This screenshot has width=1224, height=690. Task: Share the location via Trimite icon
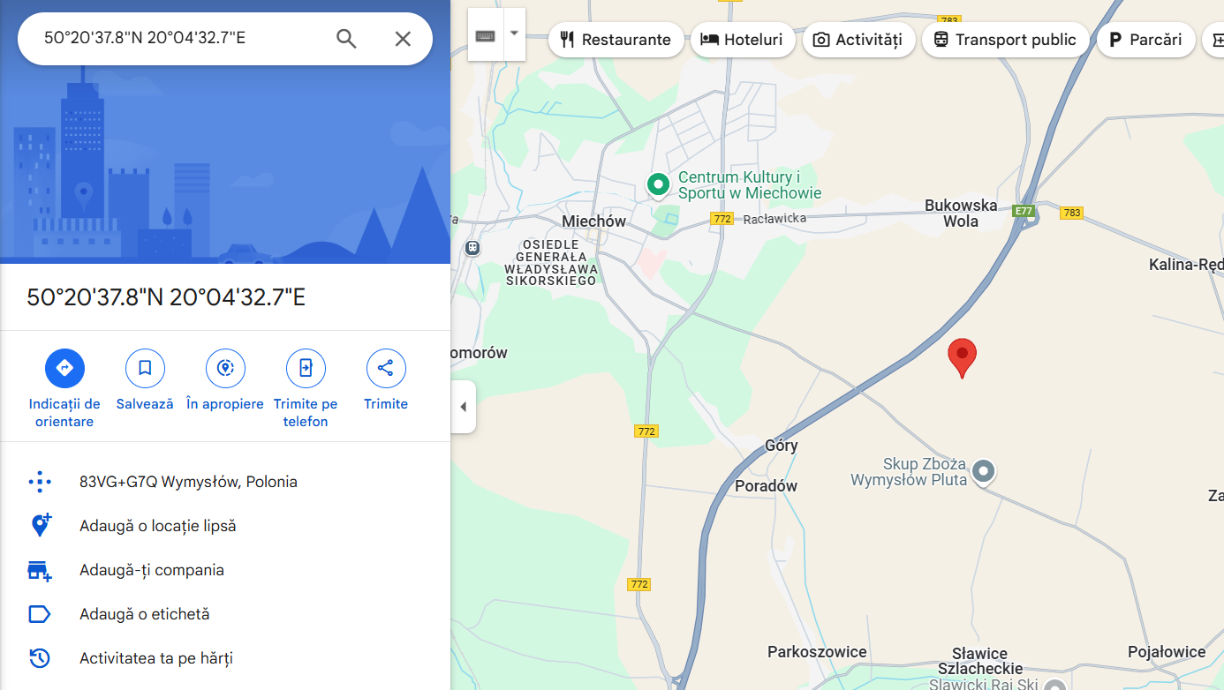[x=386, y=368]
